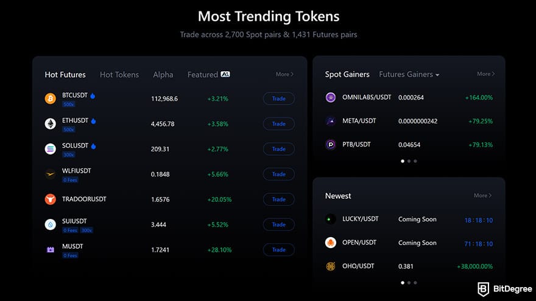Click the Solana icon beside SOLUSDT
The width and height of the screenshot is (536, 301).
[x=50, y=148]
